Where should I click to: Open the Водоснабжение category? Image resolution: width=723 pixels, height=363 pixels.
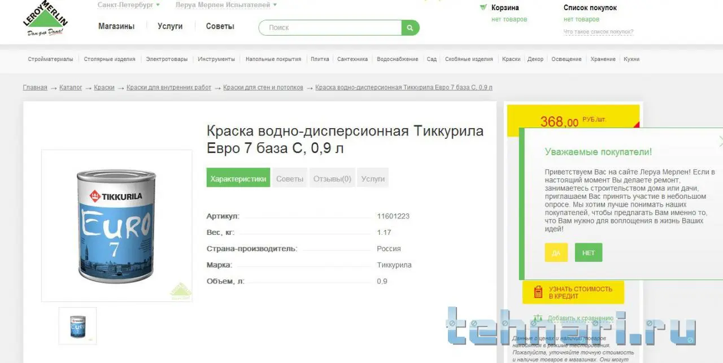pyautogui.click(x=398, y=59)
